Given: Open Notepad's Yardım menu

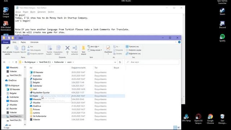Looking at the screenshot, I should [x=51, y=12].
